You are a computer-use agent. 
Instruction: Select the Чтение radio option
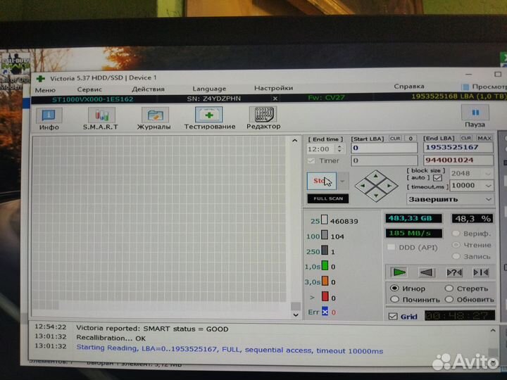click(x=456, y=245)
